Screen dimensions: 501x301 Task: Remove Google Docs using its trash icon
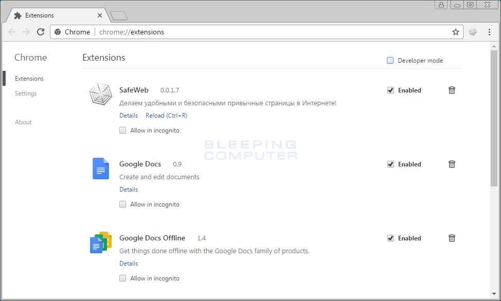(x=452, y=164)
